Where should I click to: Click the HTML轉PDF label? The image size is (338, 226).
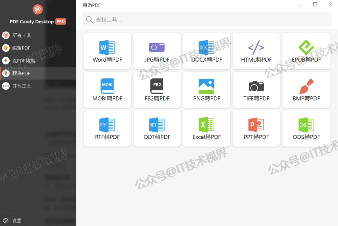click(256, 60)
